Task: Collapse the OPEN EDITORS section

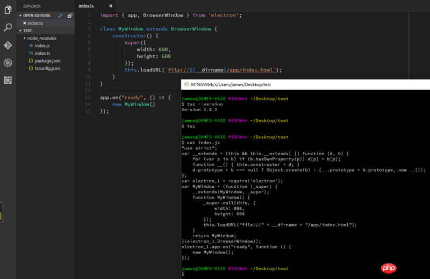Action: point(35,16)
